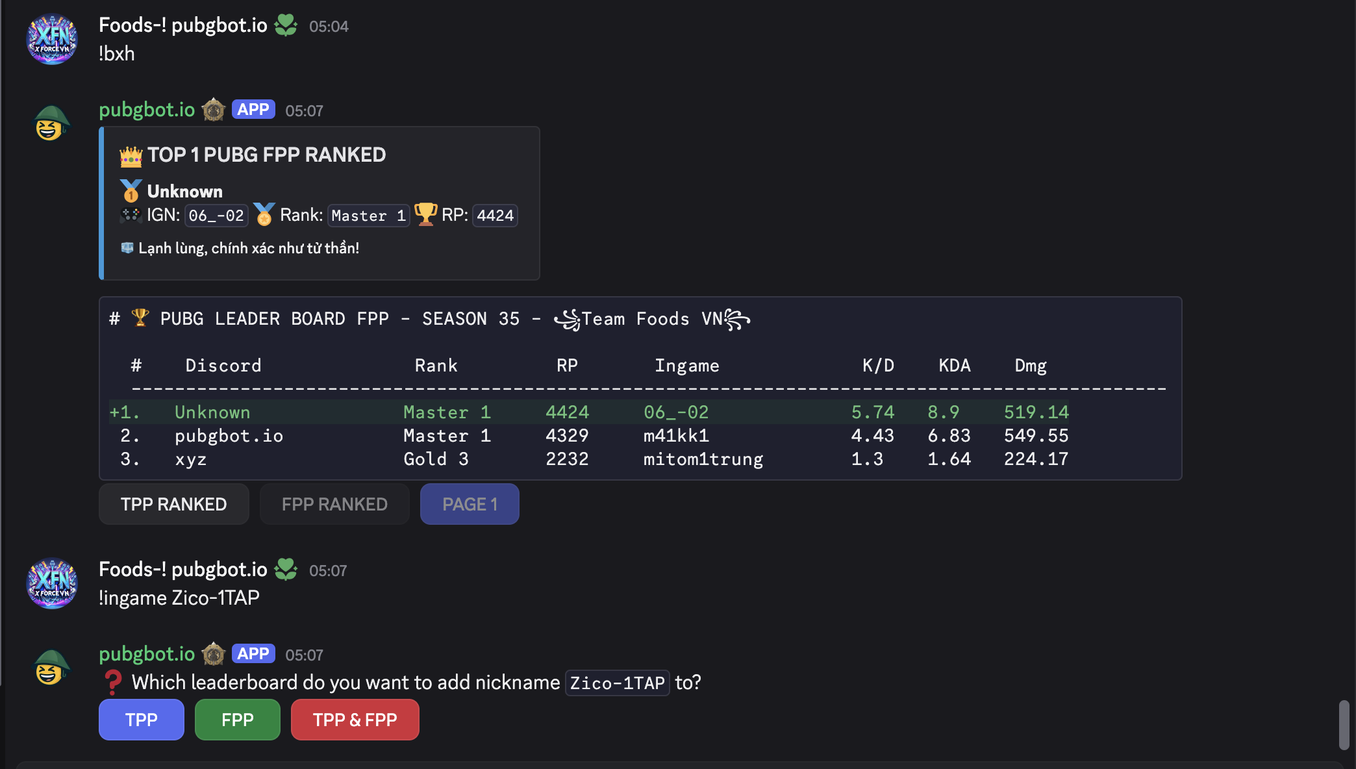Click 549.55 damage value
Viewport: 1356px width, 769px height.
tap(1036, 436)
